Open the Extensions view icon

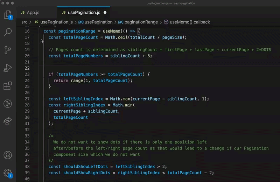8,86
